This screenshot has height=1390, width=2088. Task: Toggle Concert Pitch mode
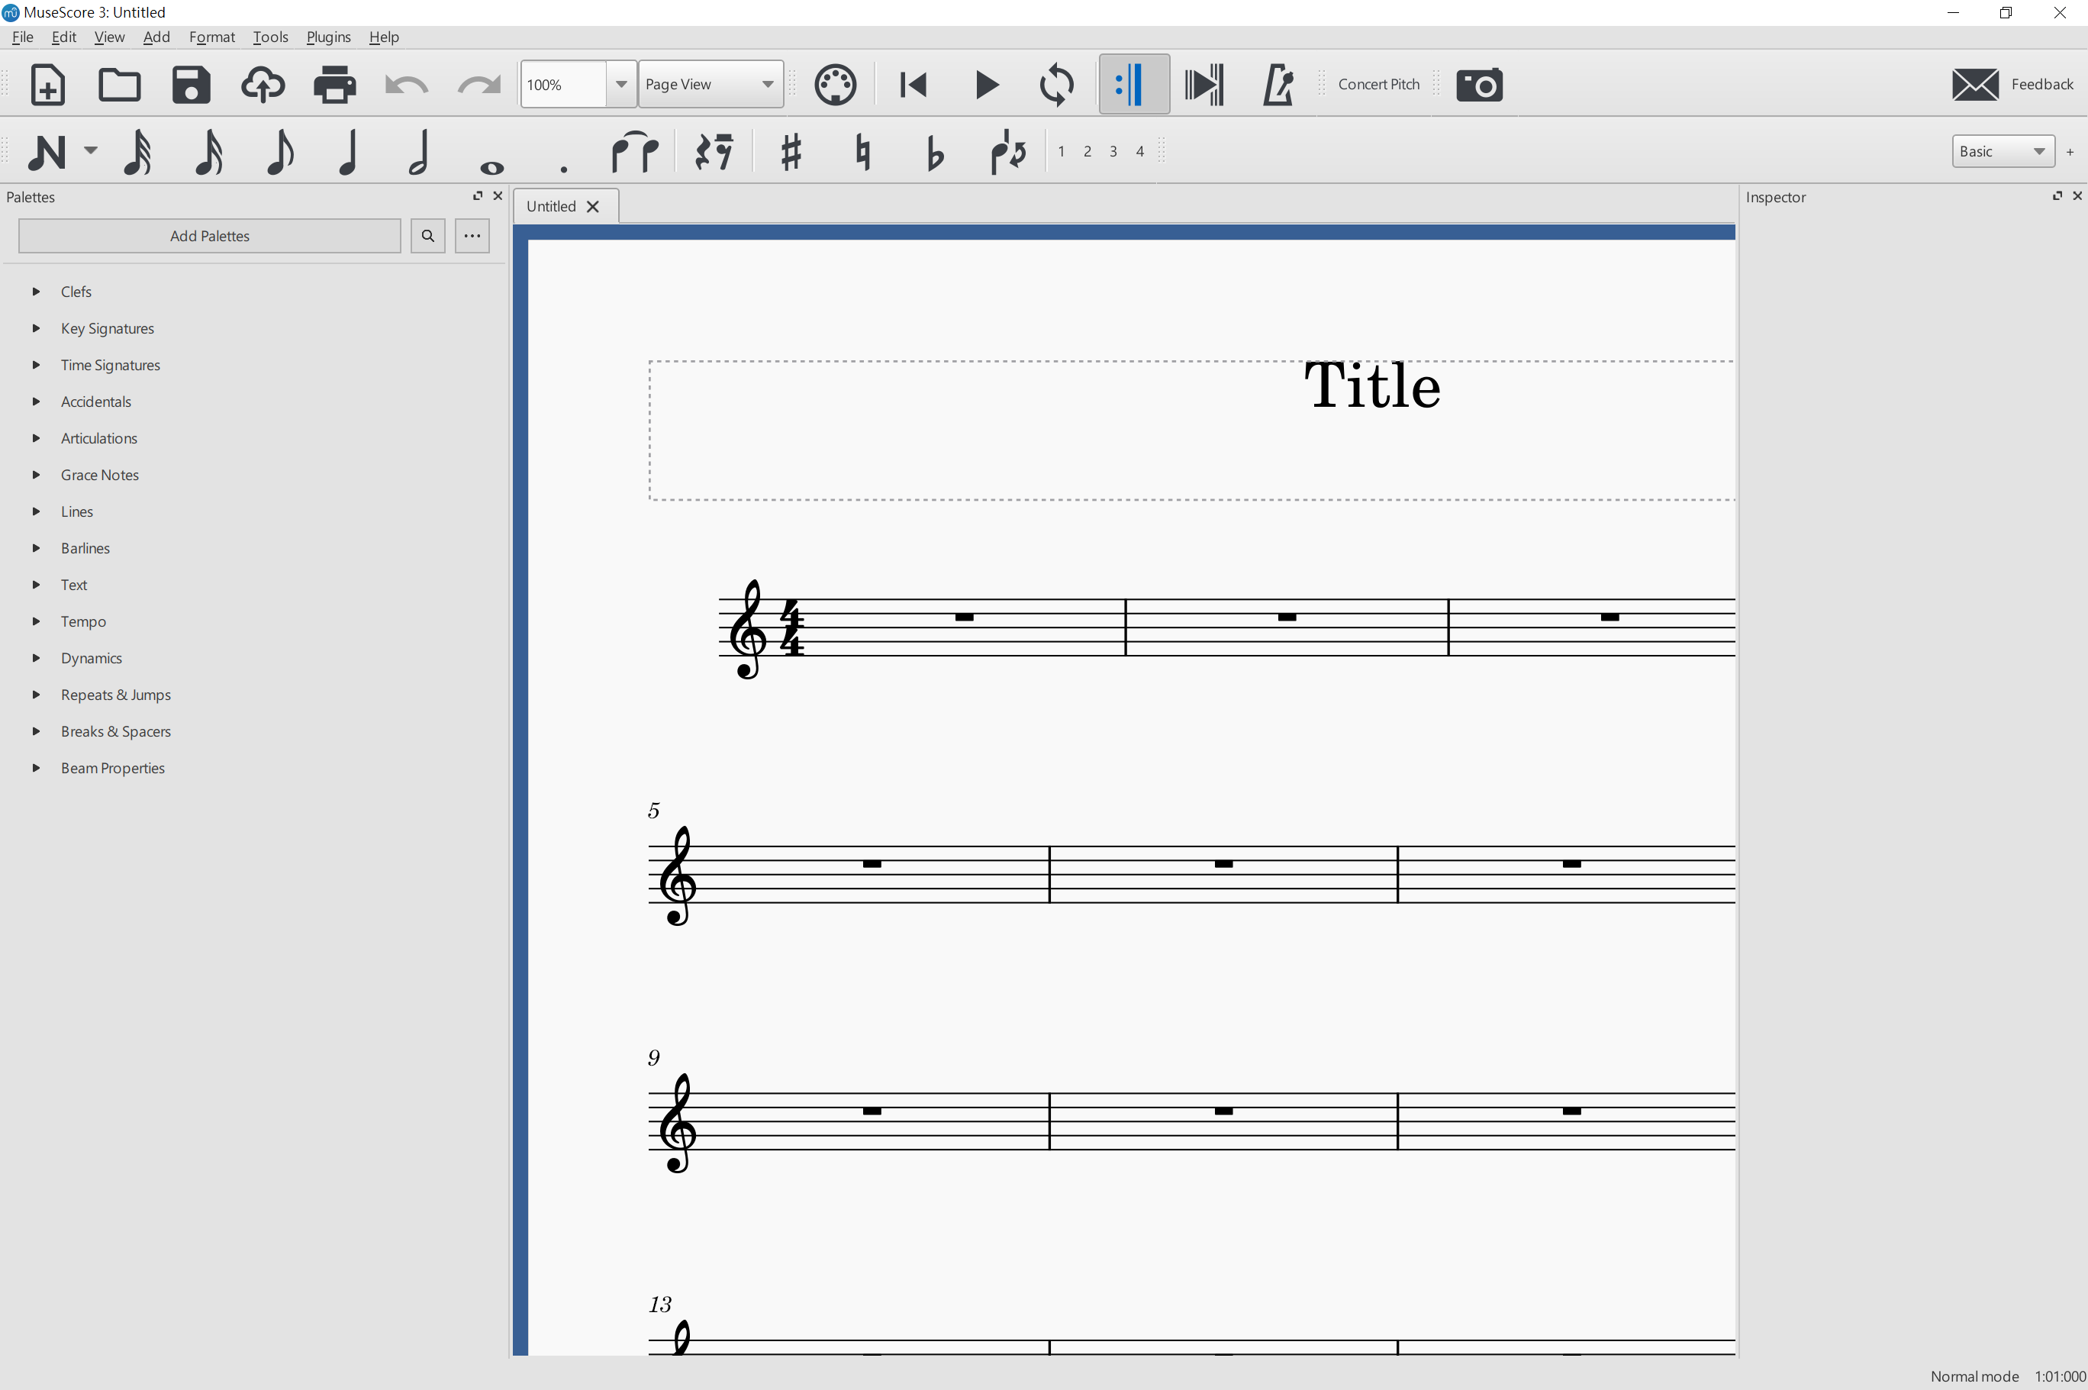click(x=1378, y=84)
